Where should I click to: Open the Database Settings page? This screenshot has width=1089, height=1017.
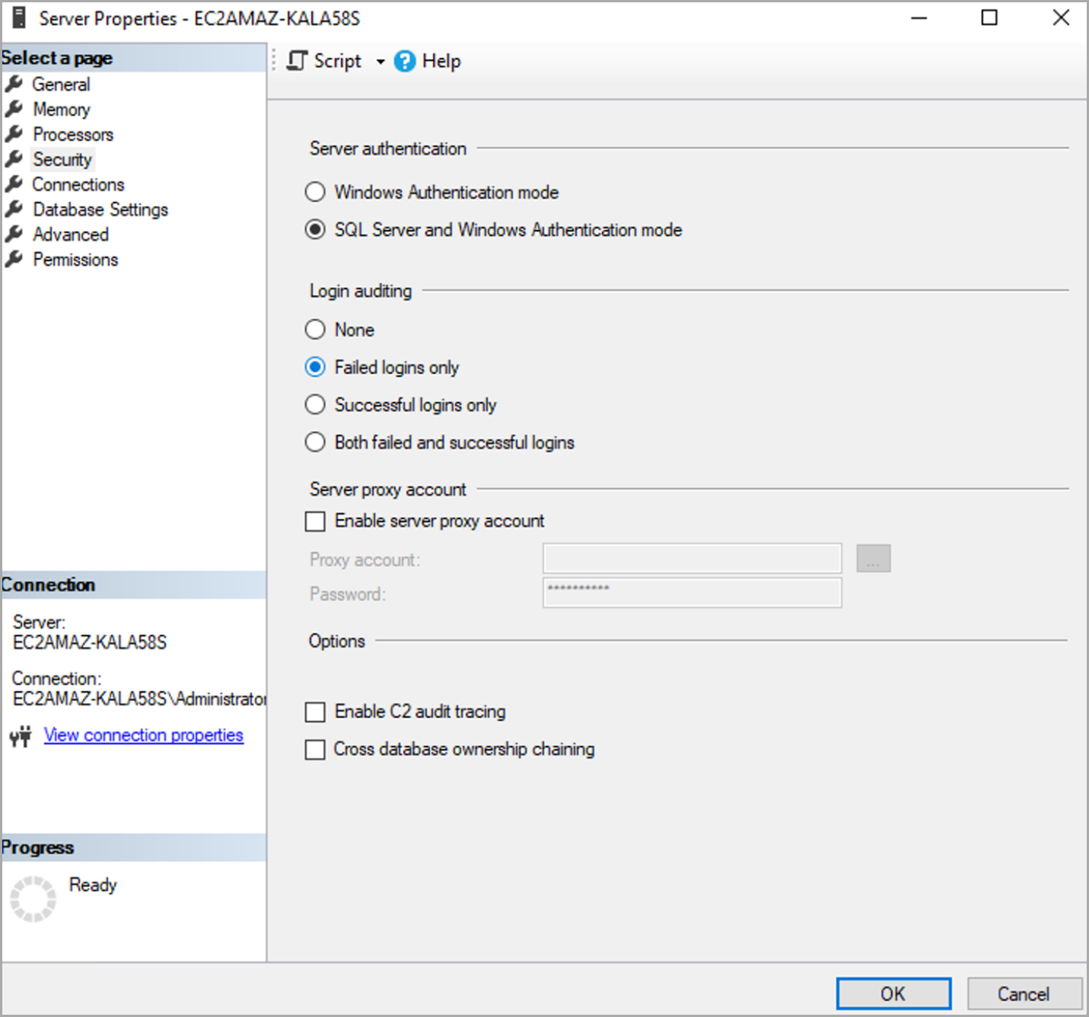(x=100, y=209)
